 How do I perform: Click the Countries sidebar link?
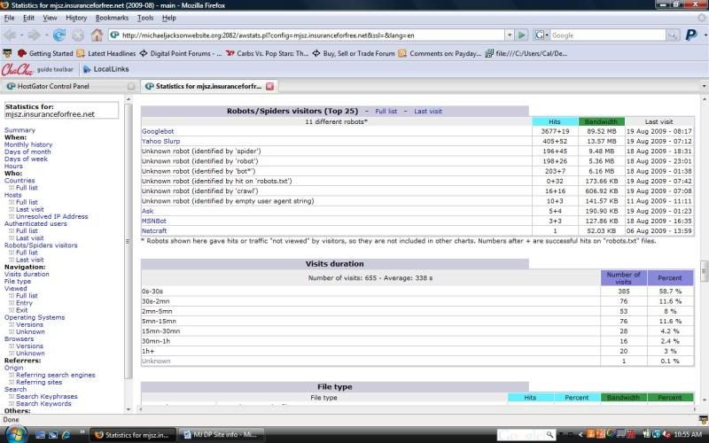(19, 181)
